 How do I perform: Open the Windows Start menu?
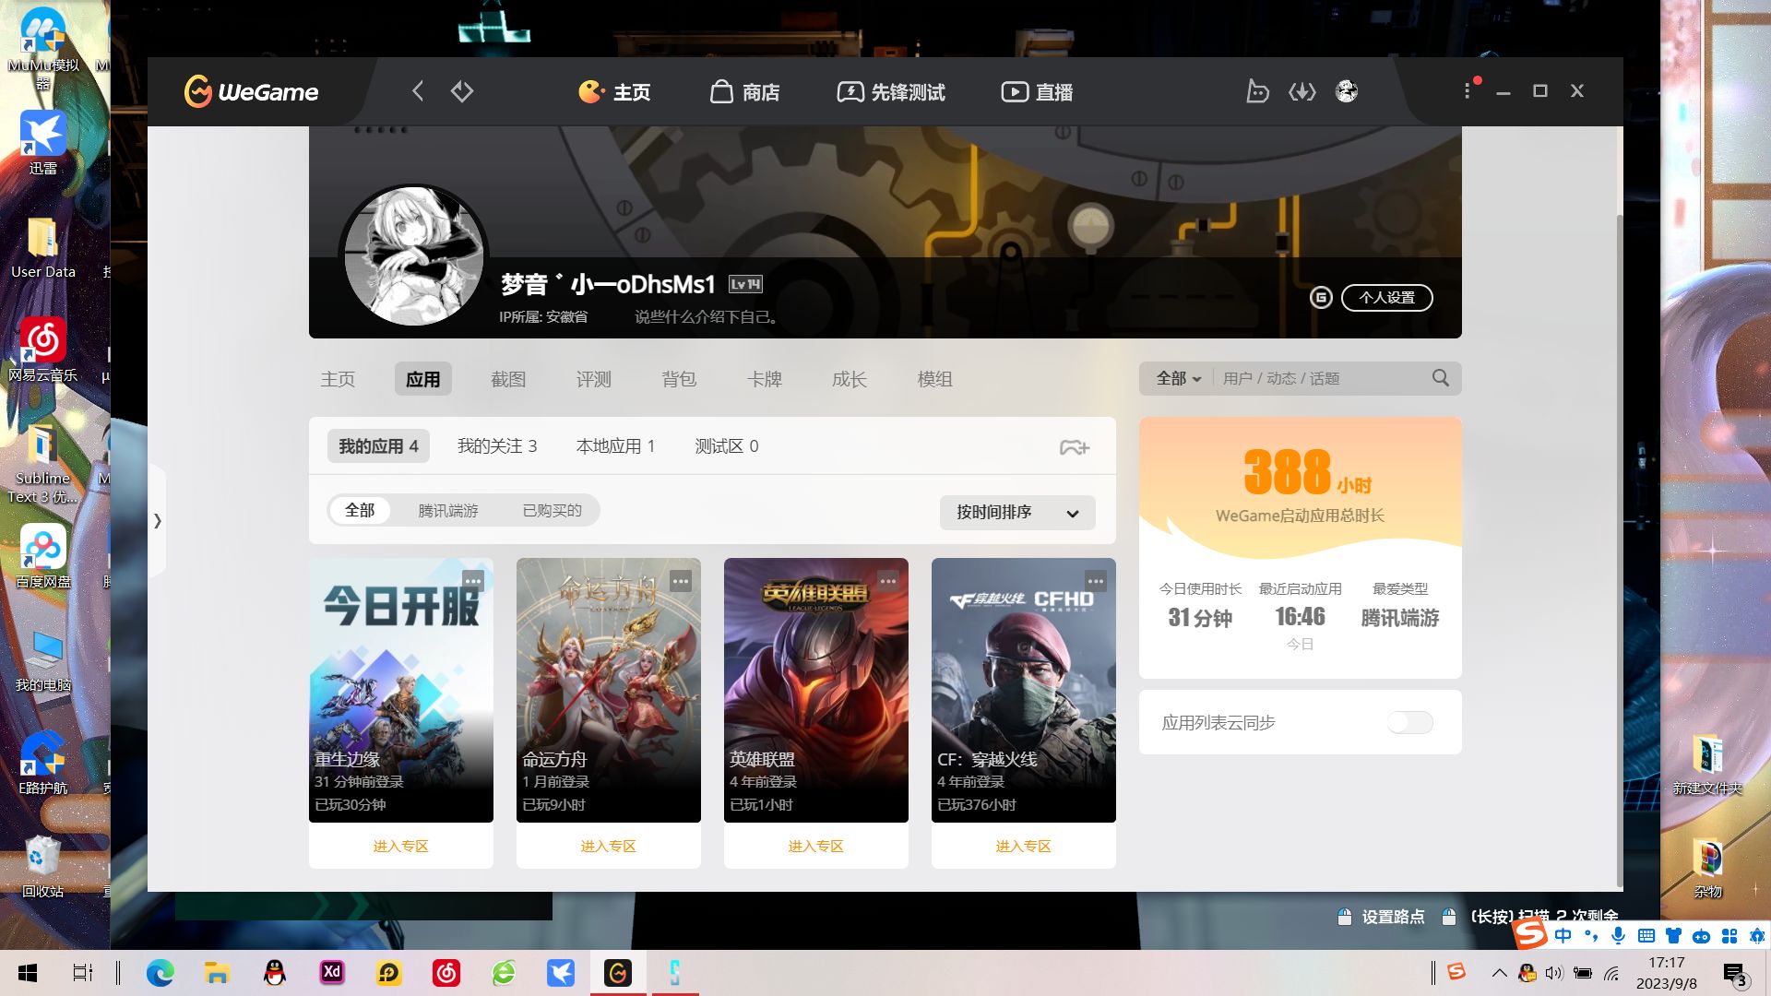point(28,973)
